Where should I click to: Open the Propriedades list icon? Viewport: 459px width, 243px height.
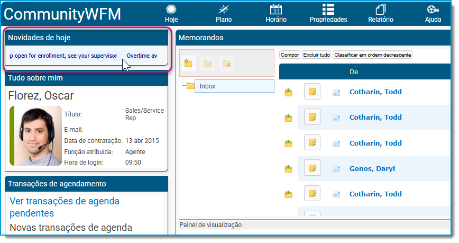(x=328, y=10)
